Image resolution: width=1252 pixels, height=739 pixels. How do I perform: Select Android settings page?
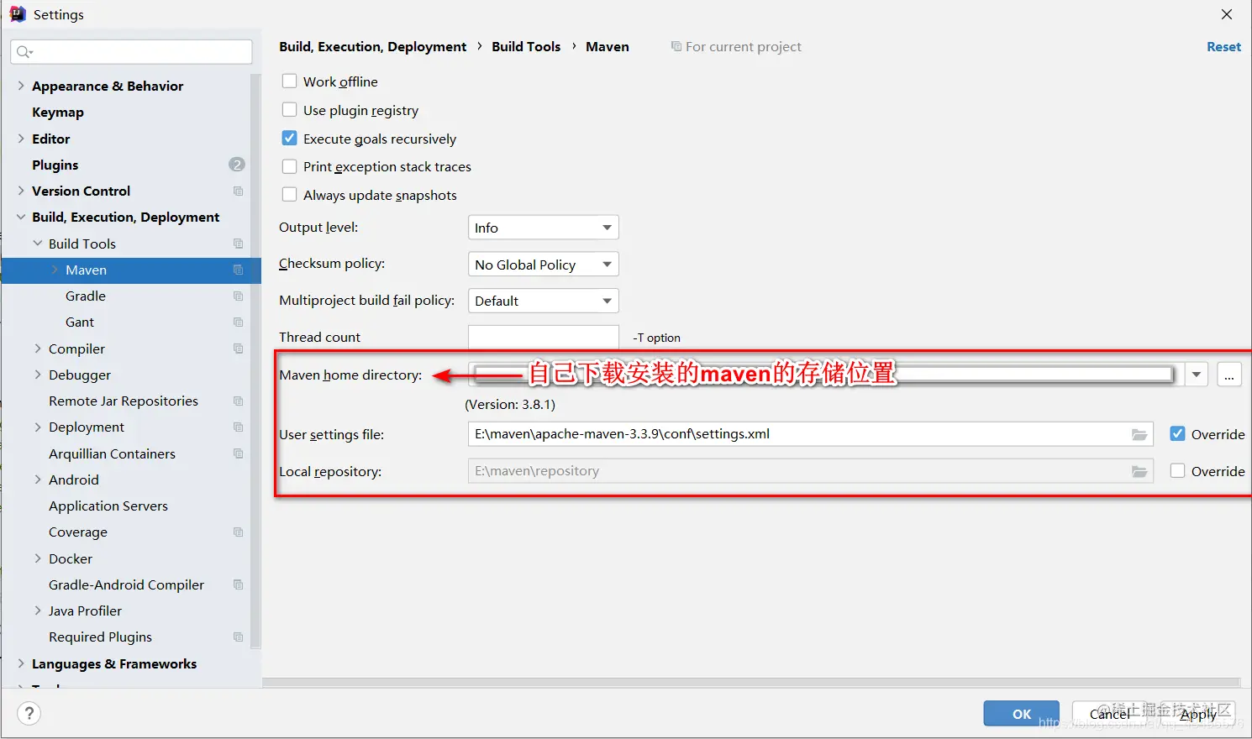point(74,480)
